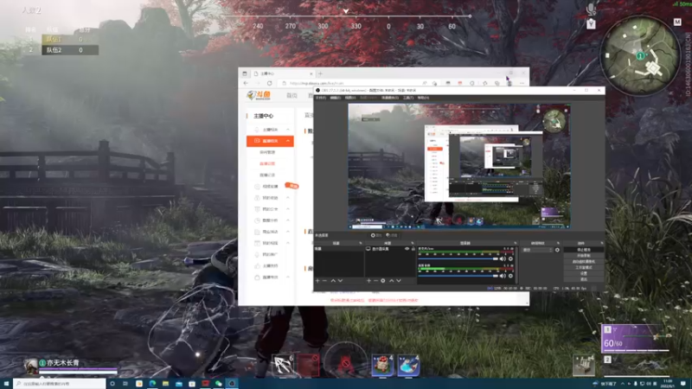Screen dimensions: 692x389
Task: Undock the scenes panel via header icon
Action: tap(361, 243)
